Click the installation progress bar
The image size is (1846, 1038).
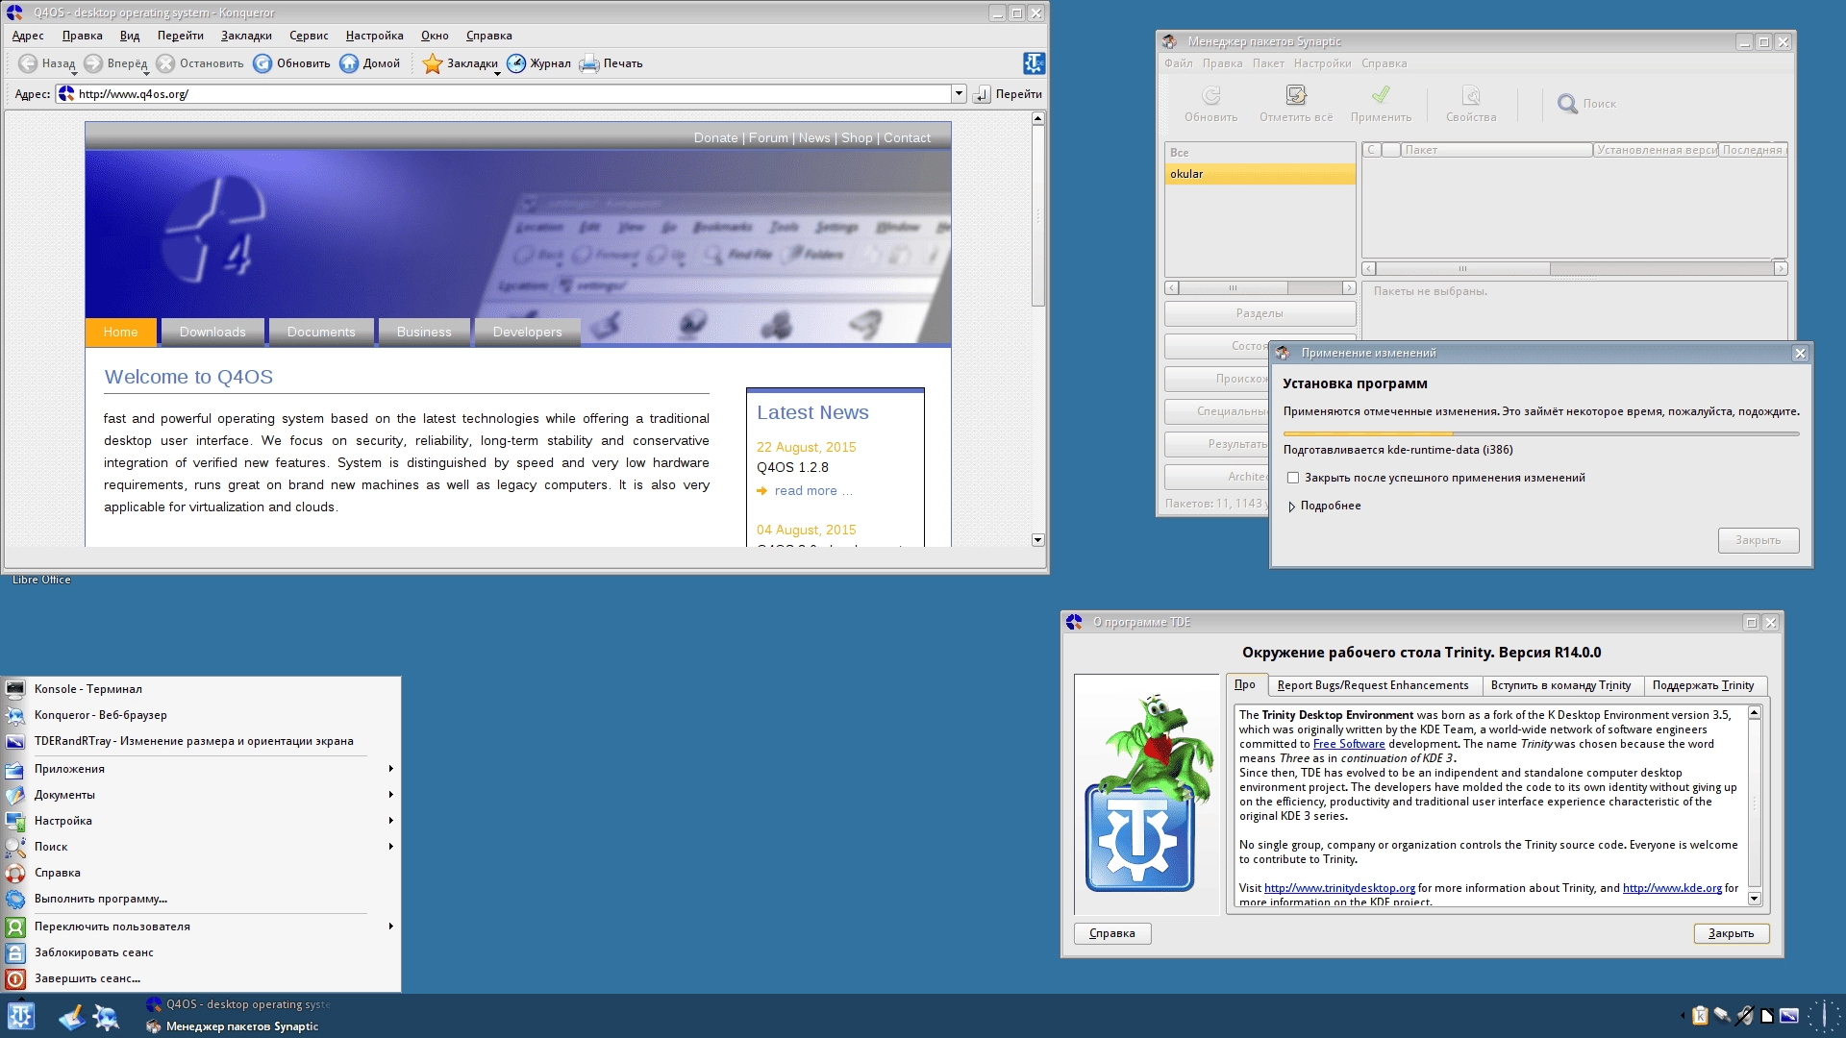(1540, 433)
